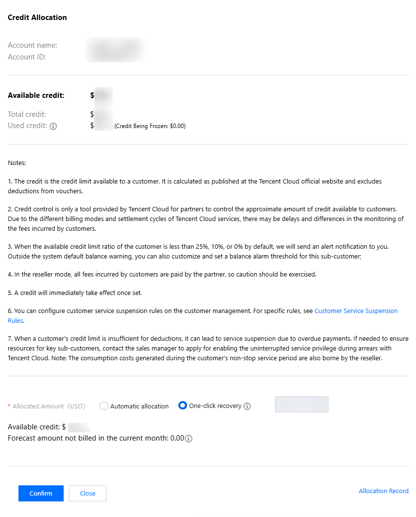416x517 pixels.
Task: Click the Credit Being Frozen text
Action: 150,126
